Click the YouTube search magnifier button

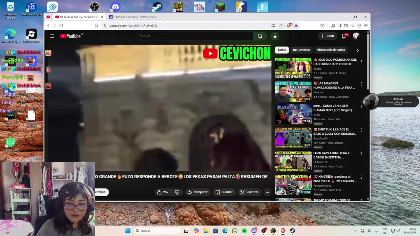pyautogui.click(x=260, y=36)
